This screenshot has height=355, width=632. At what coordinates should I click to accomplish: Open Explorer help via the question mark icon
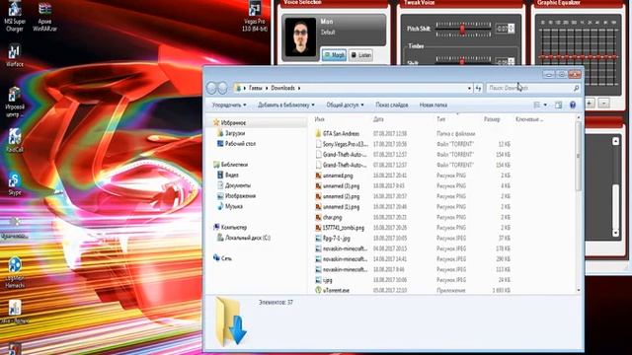573,106
